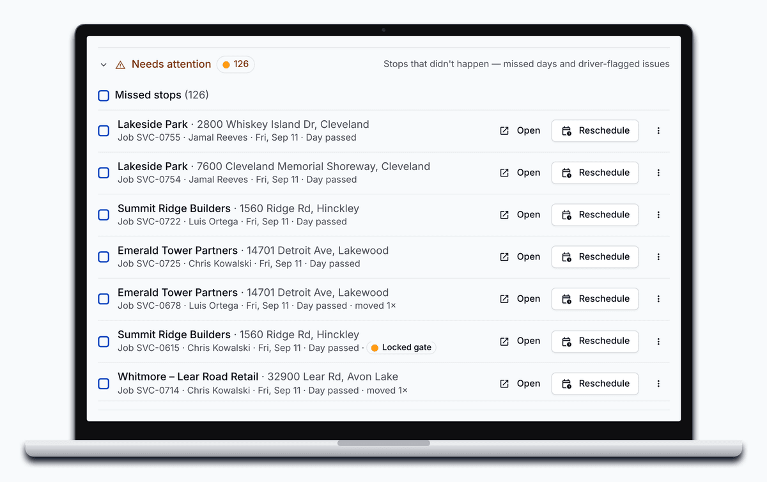The image size is (767, 482).
Task: Check the SVC-0755 Lakeside Park row checkbox
Action: pyautogui.click(x=104, y=130)
